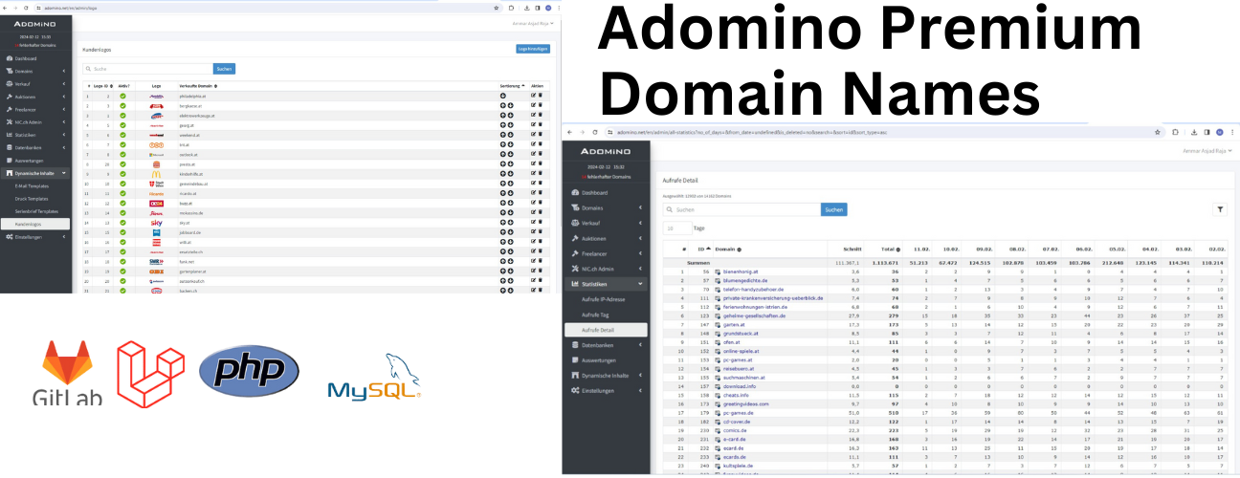Viewport: 1240px width, 478px height.
Task: Open the online-spiele.at domain link
Action: tap(742, 351)
